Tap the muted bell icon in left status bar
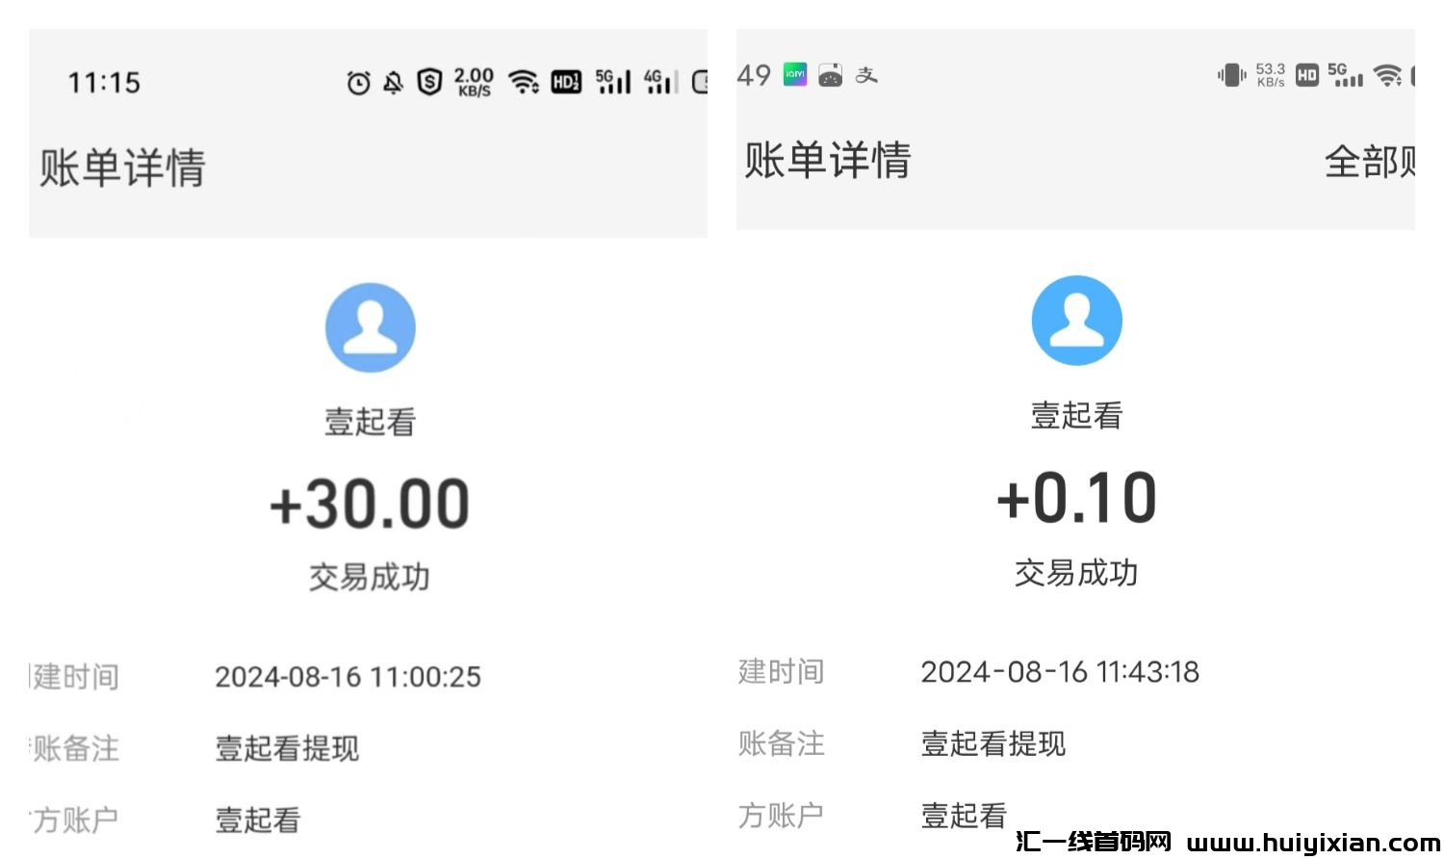1444x859 pixels. (x=393, y=83)
